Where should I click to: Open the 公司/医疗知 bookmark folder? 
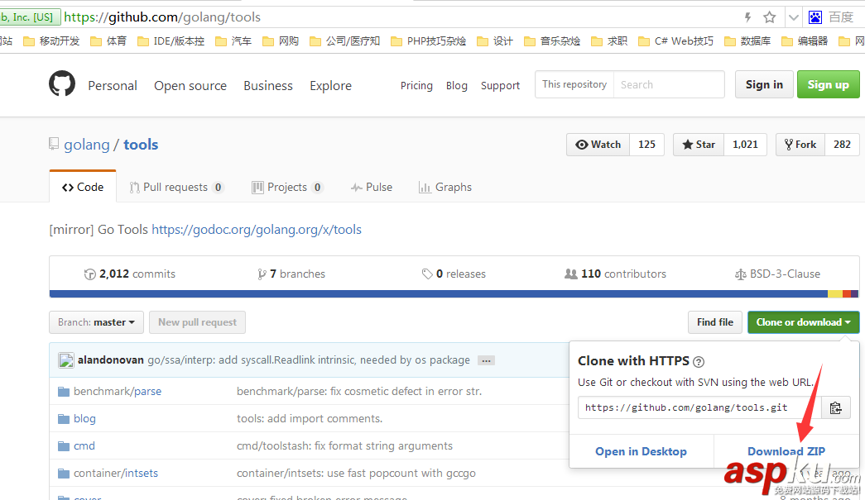point(345,41)
